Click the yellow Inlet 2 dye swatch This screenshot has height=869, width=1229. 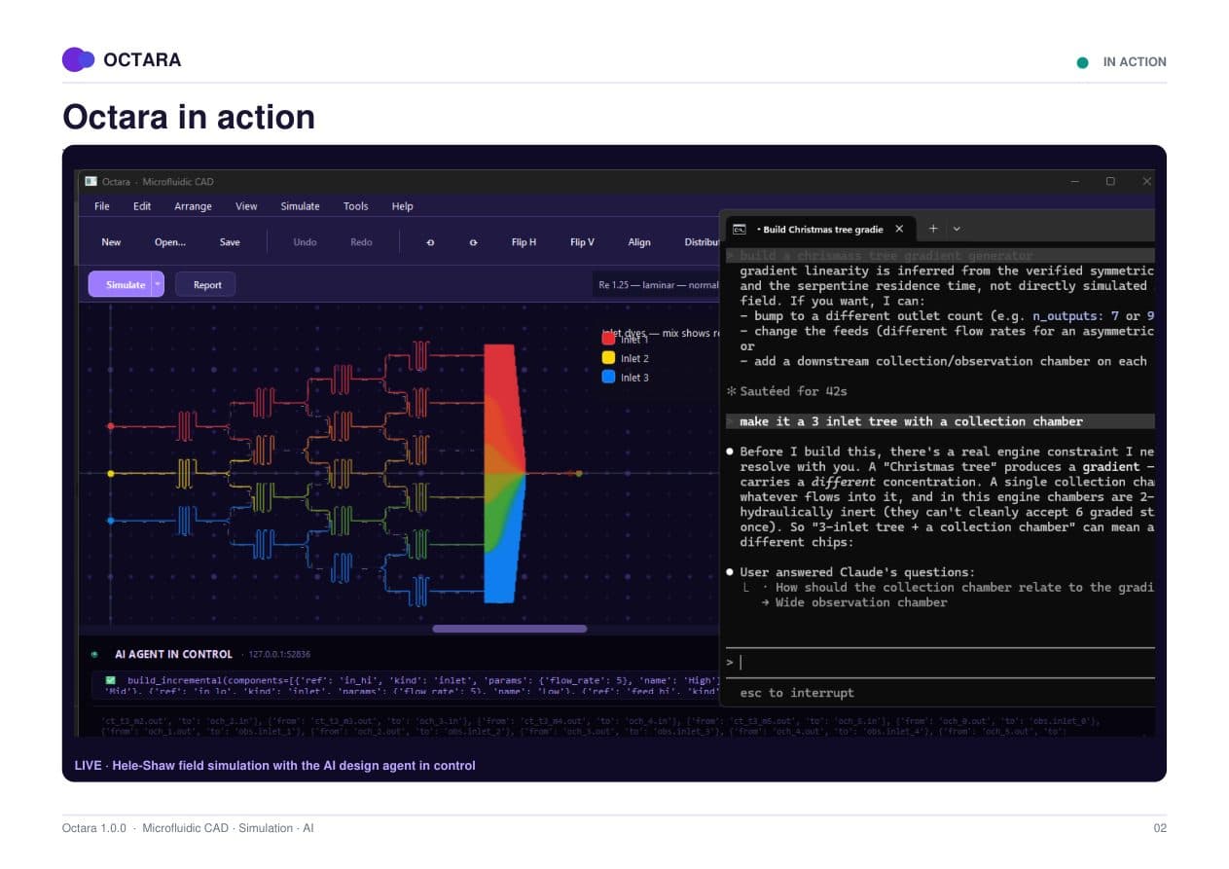point(608,358)
